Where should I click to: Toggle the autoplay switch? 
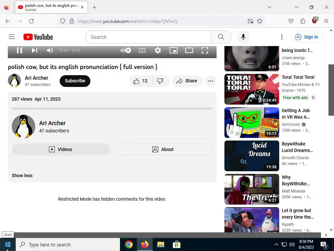click(126, 50)
